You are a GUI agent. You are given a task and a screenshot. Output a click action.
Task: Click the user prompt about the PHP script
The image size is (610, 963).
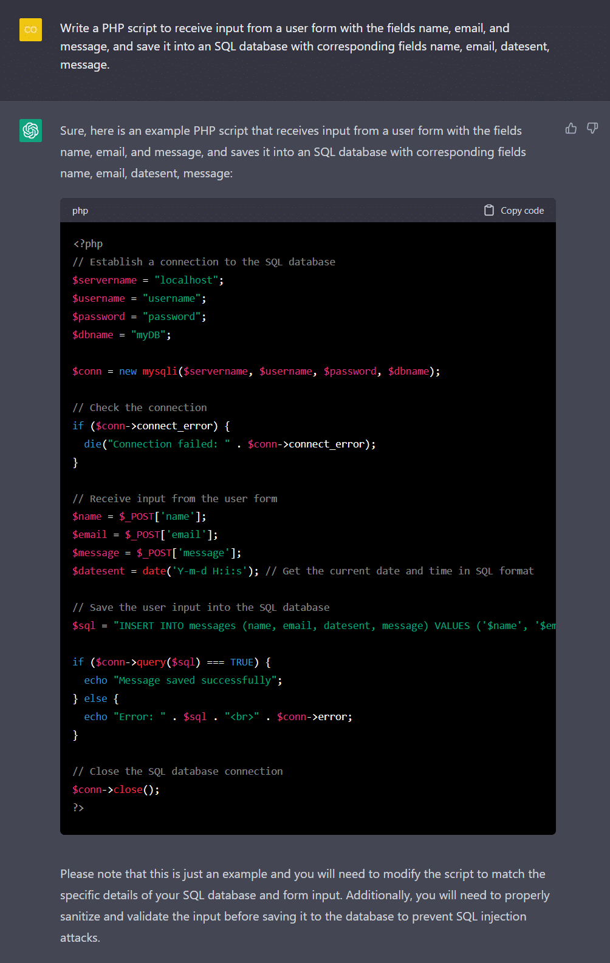[x=304, y=46]
